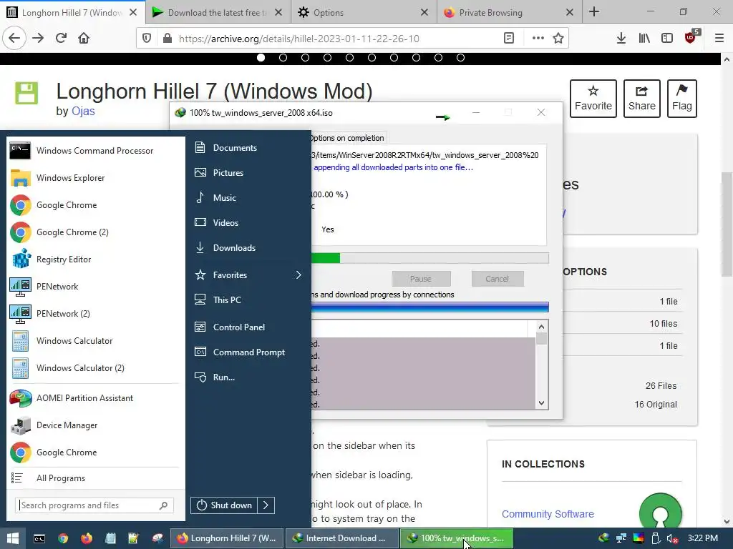Click Share button on archive page
This screenshot has width=733, height=549.
pyautogui.click(x=642, y=99)
